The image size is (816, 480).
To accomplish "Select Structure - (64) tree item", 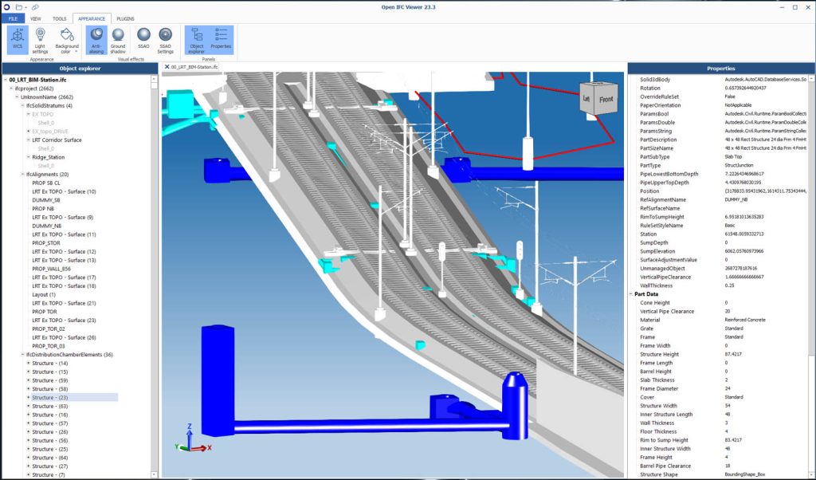I will pyautogui.click(x=50, y=458).
